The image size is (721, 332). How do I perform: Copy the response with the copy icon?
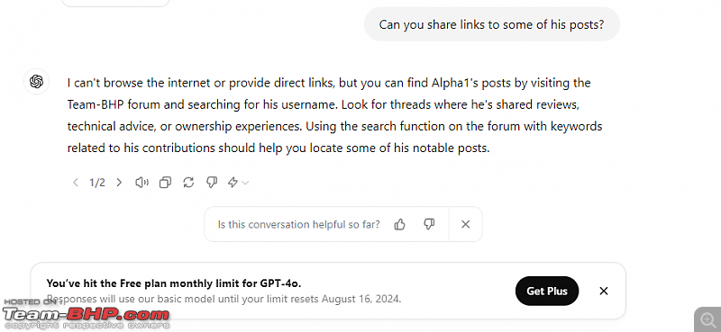click(165, 183)
